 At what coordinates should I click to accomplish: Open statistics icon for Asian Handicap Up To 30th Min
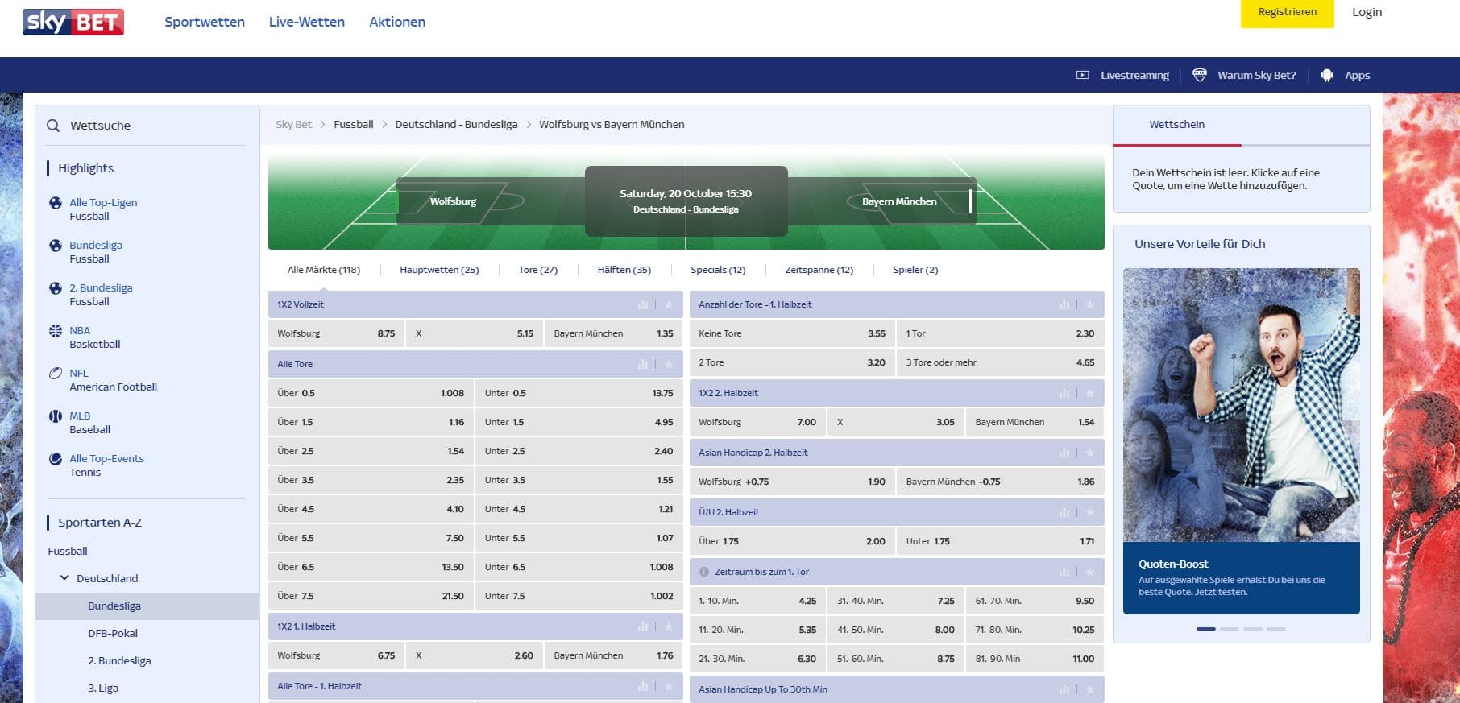coord(1064,689)
